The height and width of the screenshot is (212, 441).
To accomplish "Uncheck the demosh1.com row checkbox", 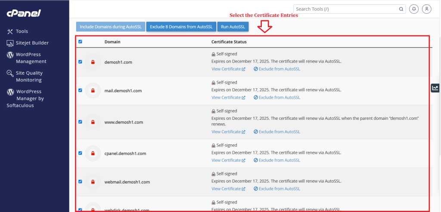I will (80, 62).
